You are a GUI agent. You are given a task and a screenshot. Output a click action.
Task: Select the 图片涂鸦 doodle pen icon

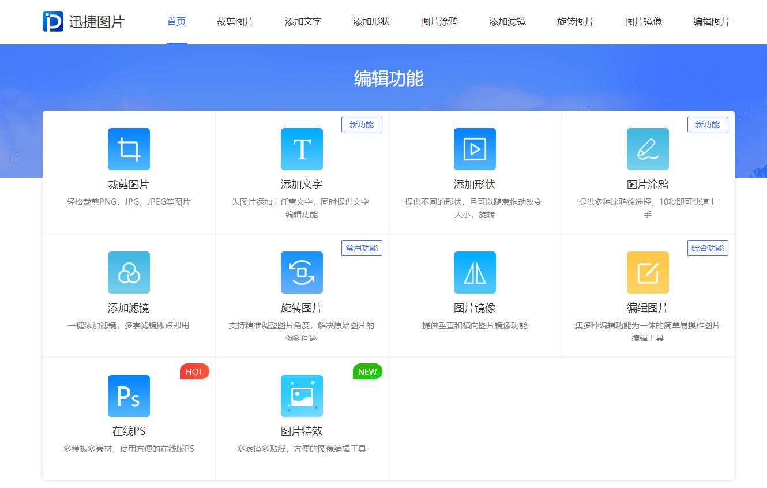point(648,149)
